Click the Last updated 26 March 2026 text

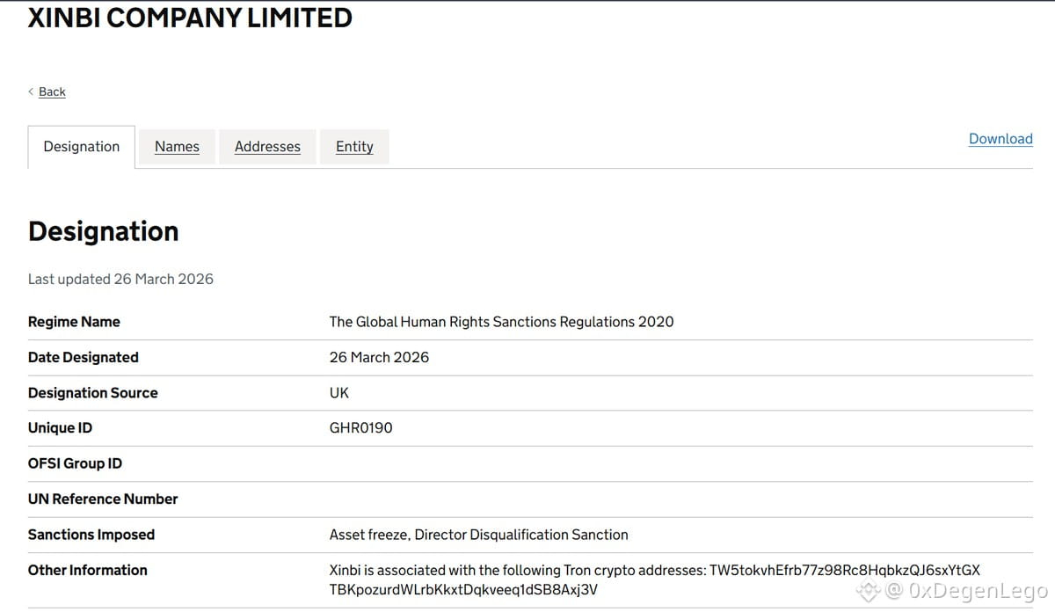[120, 279]
